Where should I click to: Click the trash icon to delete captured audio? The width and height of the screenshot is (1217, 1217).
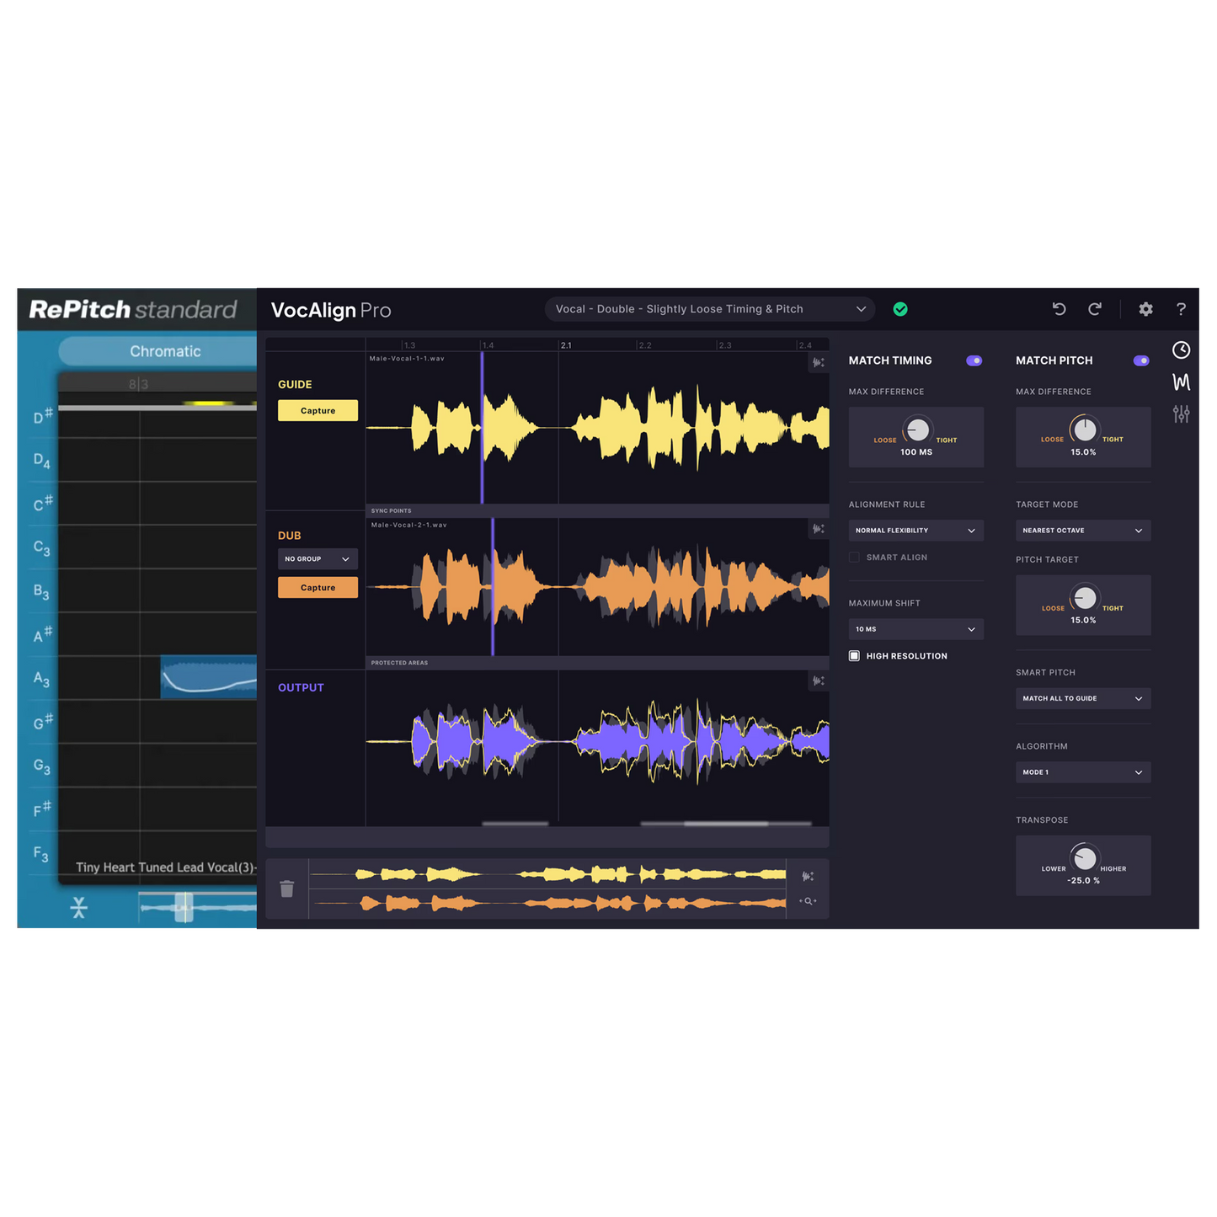287,889
